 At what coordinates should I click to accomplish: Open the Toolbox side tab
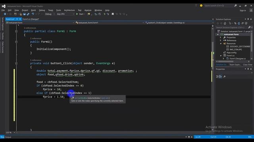(3, 36)
